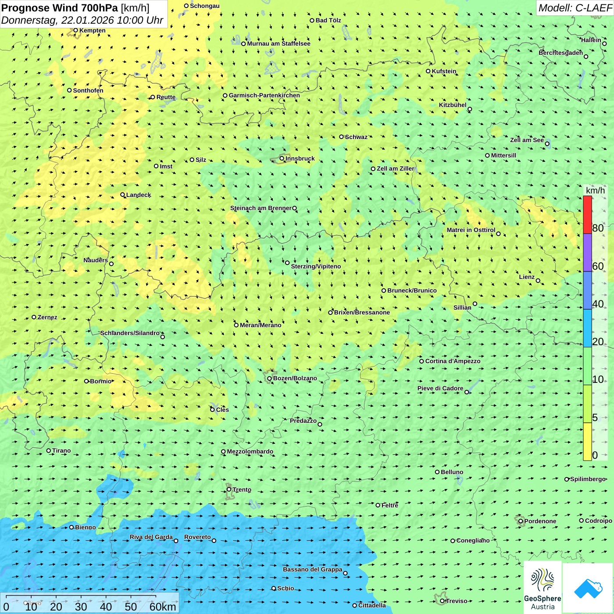
Task: Click the 'Steinach am Brenner' label
Action: (261, 208)
